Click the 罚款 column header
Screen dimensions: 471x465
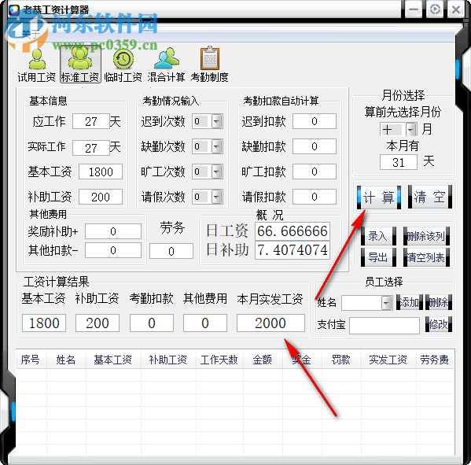[341, 360]
